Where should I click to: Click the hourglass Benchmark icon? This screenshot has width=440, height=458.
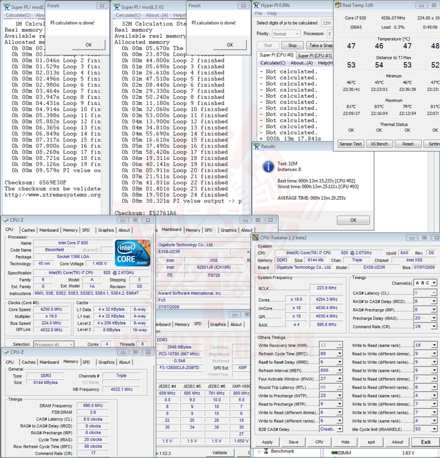point(266,451)
